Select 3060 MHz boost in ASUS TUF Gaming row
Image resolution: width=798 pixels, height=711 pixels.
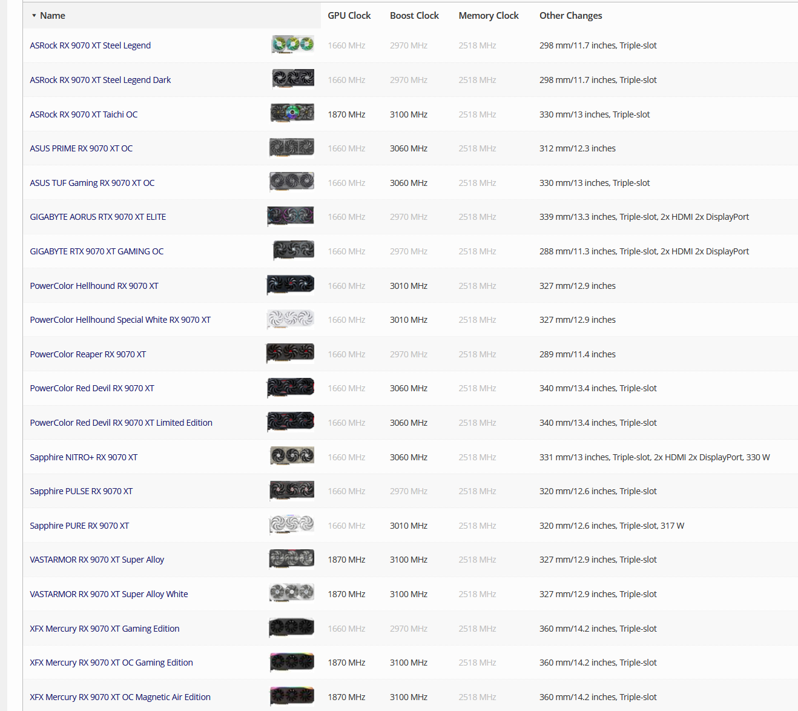click(409, 183)
